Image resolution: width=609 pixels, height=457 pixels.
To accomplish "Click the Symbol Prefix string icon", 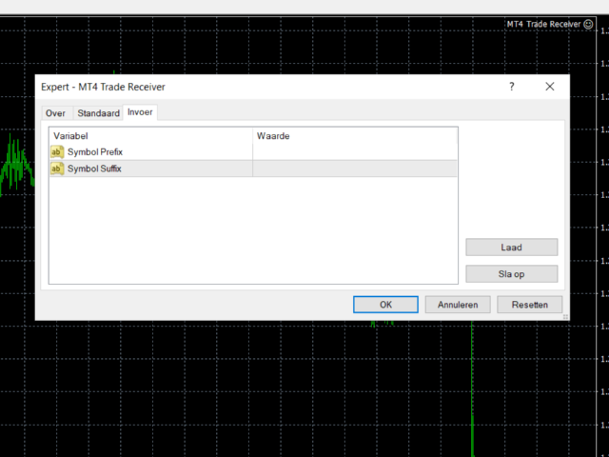I will pyautogui.click(x=57, y=152).
